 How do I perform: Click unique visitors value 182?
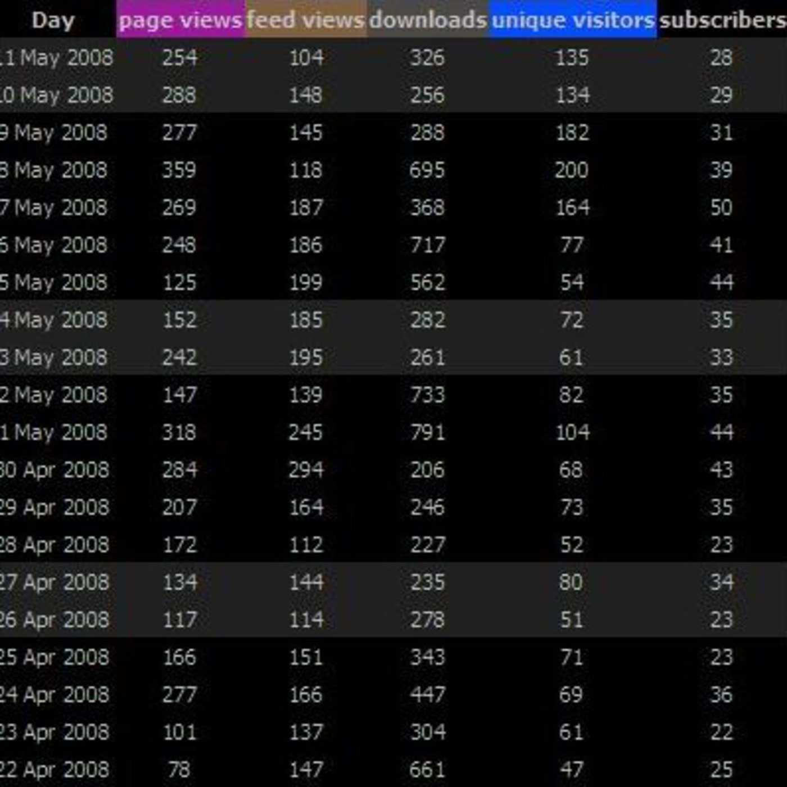pos(572,133)
